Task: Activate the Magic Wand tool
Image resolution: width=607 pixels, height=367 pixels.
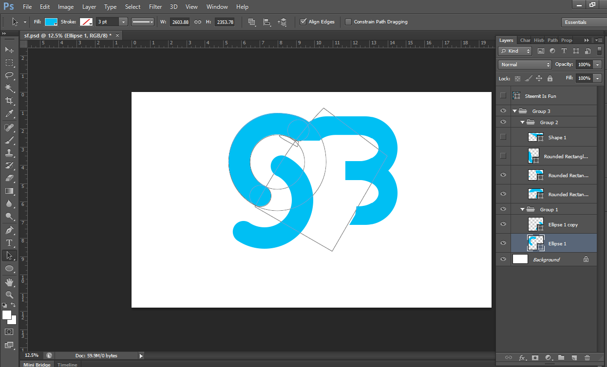Action: (x=9, y=88)
